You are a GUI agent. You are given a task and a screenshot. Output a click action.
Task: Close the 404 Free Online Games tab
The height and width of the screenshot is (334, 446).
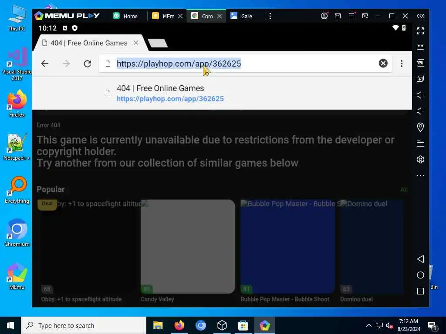point(136,43)
